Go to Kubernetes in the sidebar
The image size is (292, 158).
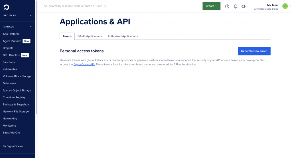[10, 69]
